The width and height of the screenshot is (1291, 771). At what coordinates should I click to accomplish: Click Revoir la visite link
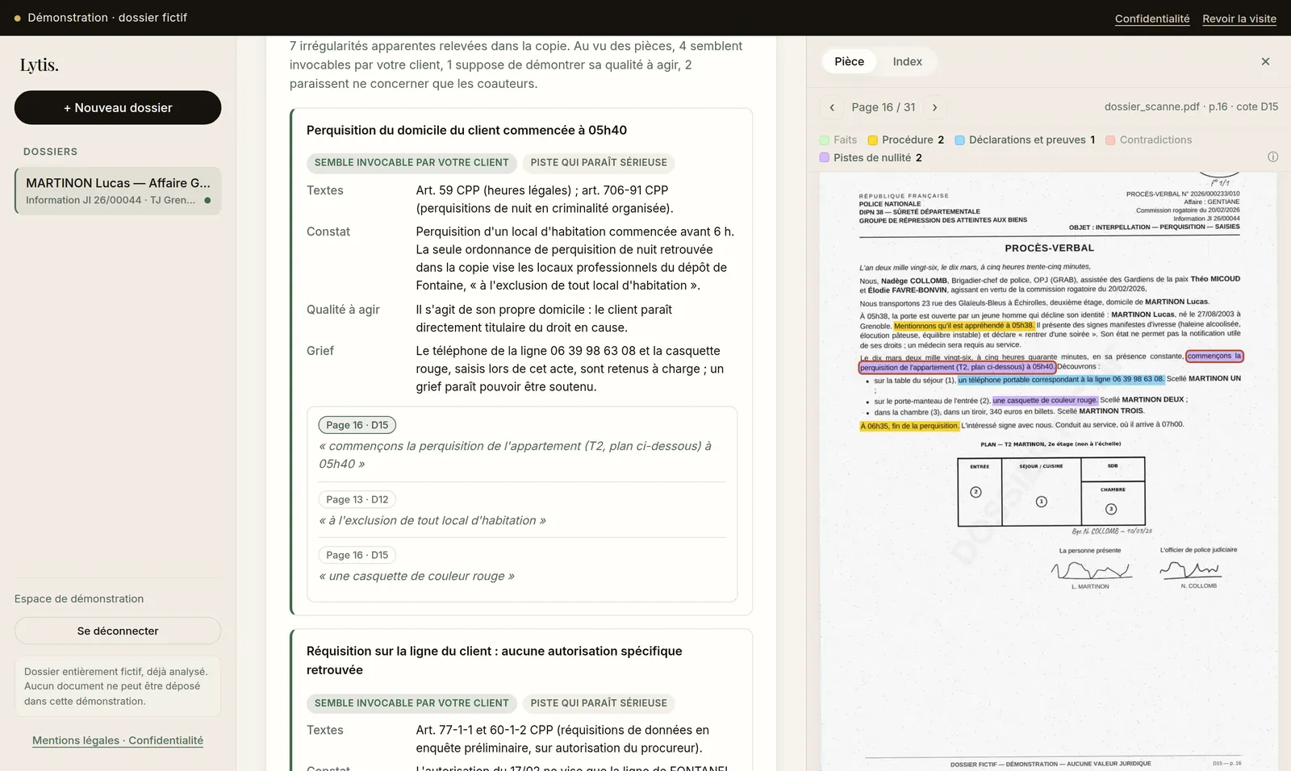click(x=1239, y=19)
